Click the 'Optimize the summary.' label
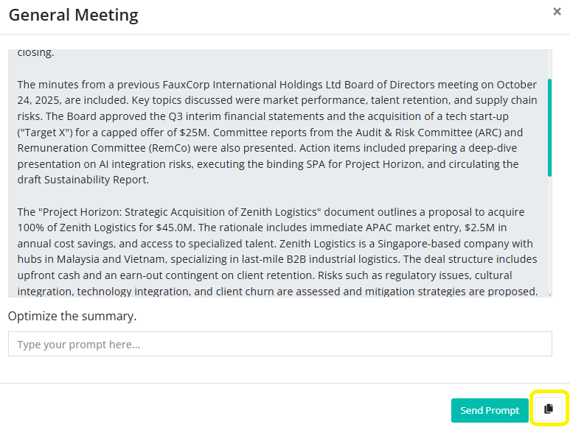 pos(72,316)
